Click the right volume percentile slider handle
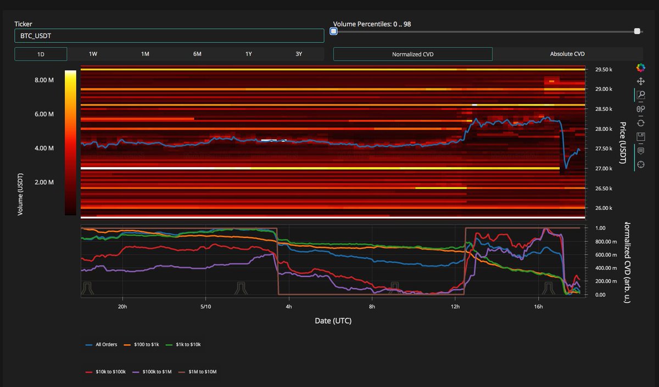659x387 pixels. pos(637,31)
